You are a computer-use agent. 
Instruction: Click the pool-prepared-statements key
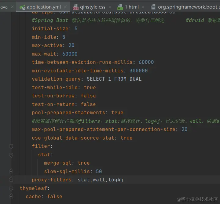[x=68, y=113]
